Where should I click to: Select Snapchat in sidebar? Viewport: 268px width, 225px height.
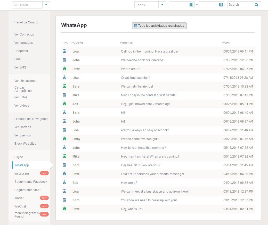21,51
